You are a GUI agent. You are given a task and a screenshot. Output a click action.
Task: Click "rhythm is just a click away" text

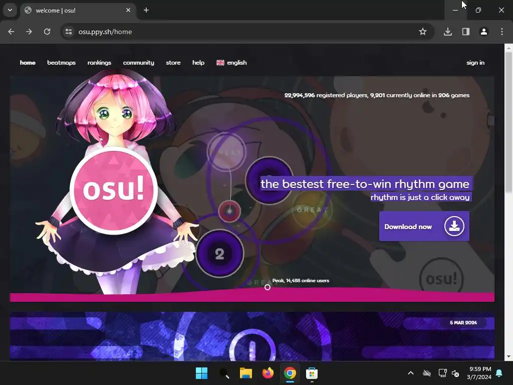coord(420,197)
